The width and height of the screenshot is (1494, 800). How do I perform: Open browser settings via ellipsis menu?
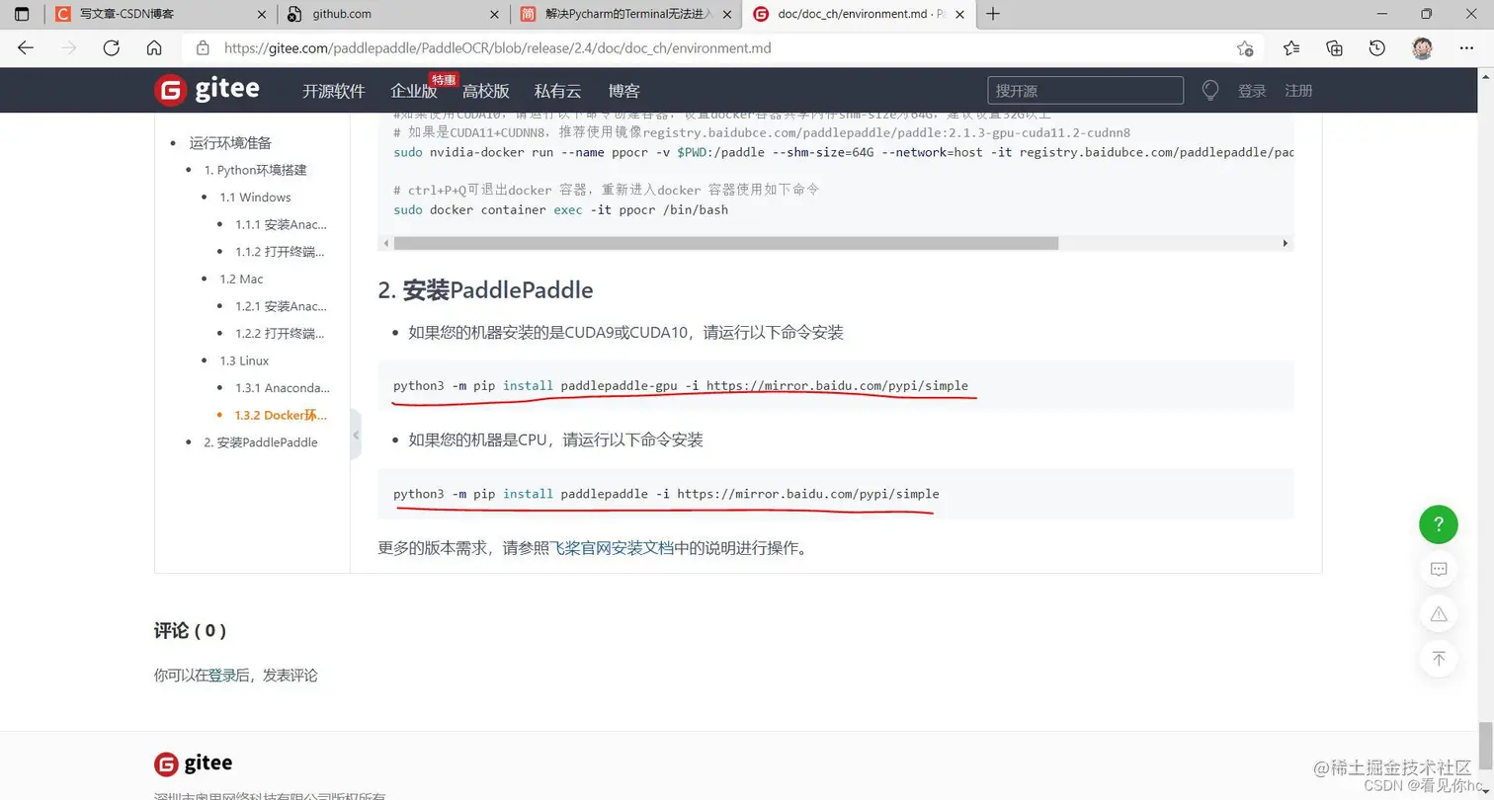1466,47
